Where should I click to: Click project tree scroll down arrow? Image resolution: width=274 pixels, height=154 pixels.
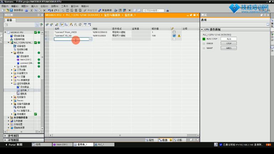[42, 128]
